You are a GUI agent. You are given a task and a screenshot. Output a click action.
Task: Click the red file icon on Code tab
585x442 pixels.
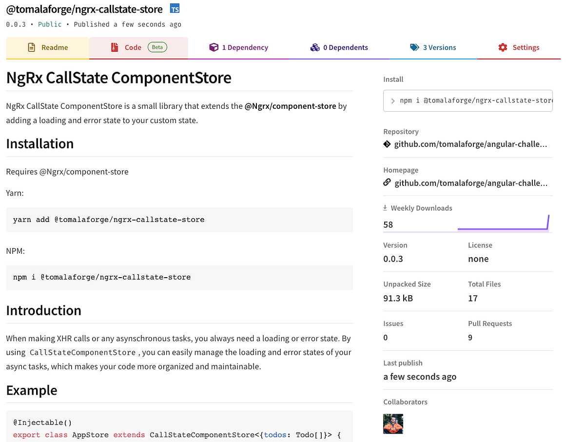(114, 47)
